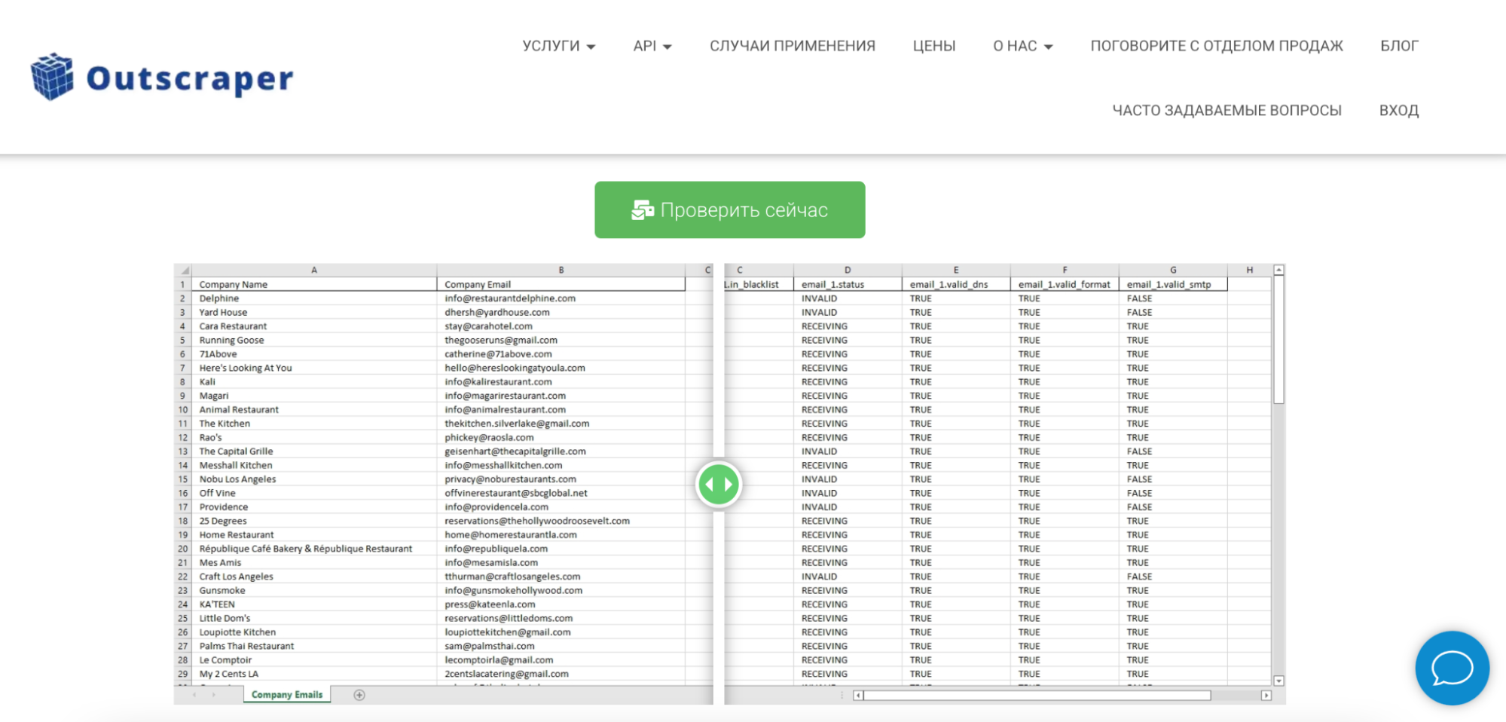The height and width of the screenshot is (722, 1506).
Task: Click the vertical scrollbar down arrow
Action: coord(1278,681)
